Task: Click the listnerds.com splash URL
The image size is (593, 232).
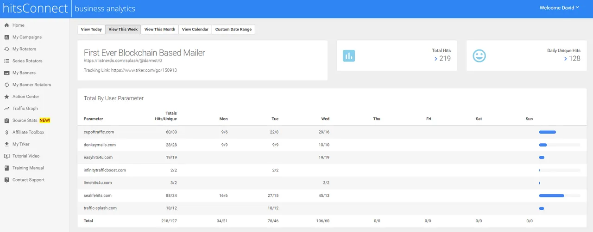Action: [123, 61]
